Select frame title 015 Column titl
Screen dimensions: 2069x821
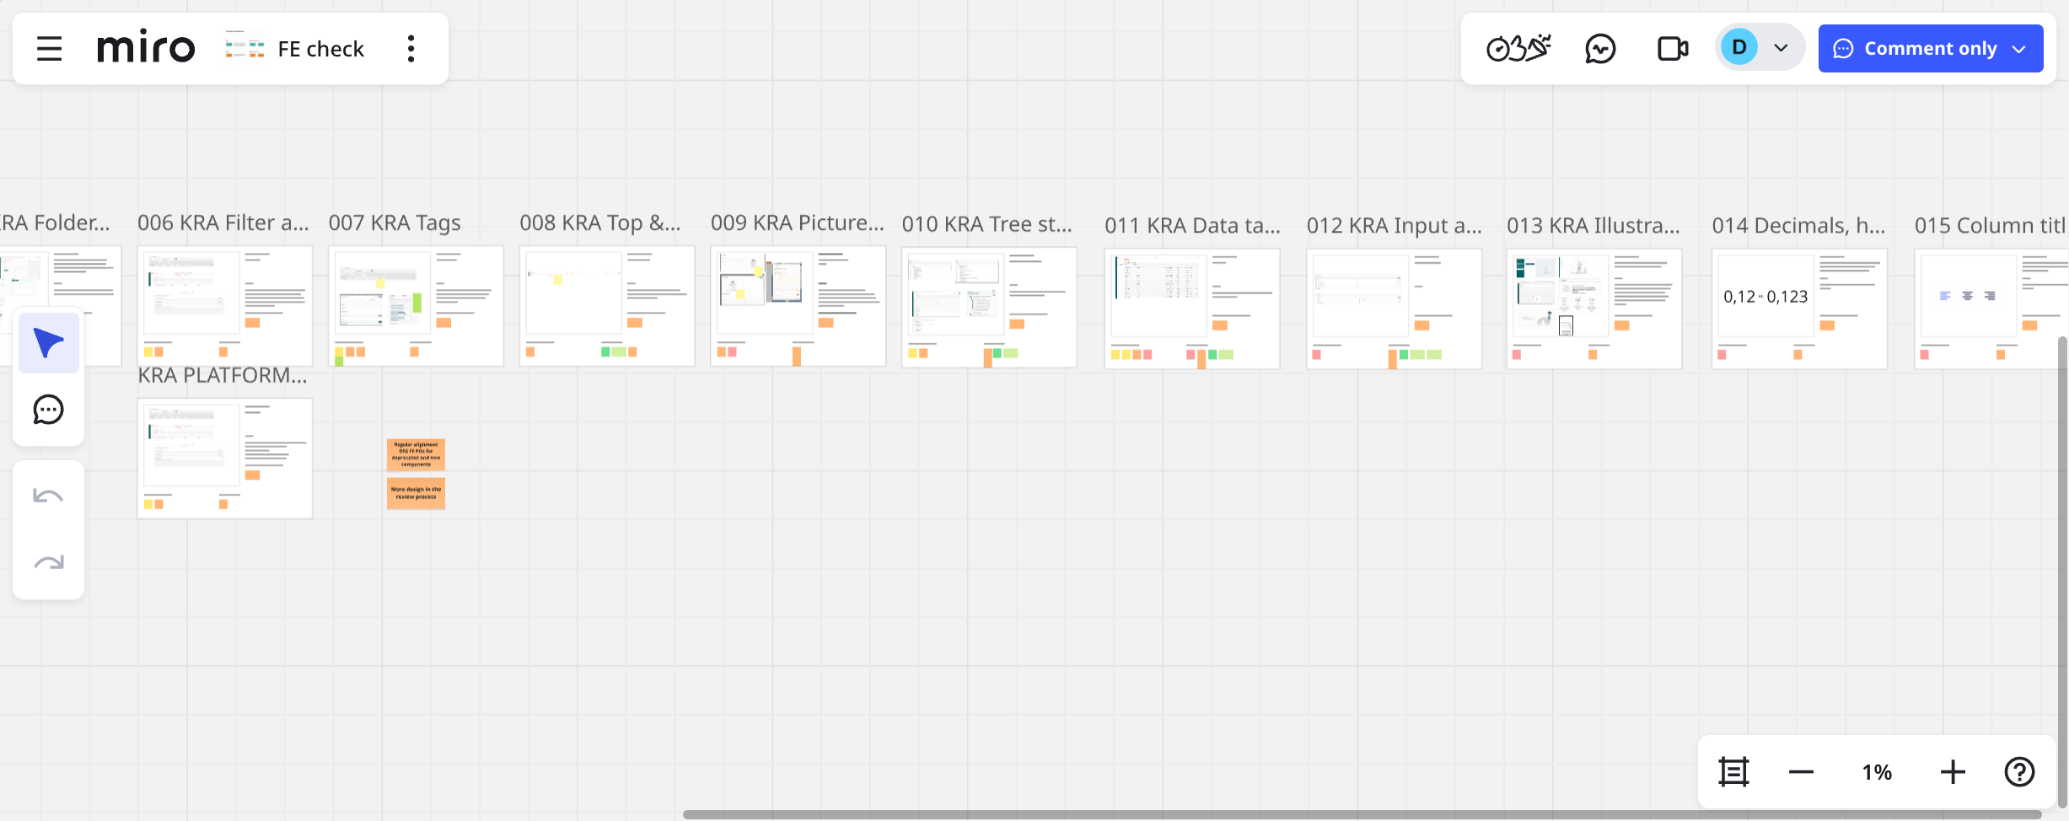click(1991, 225)
